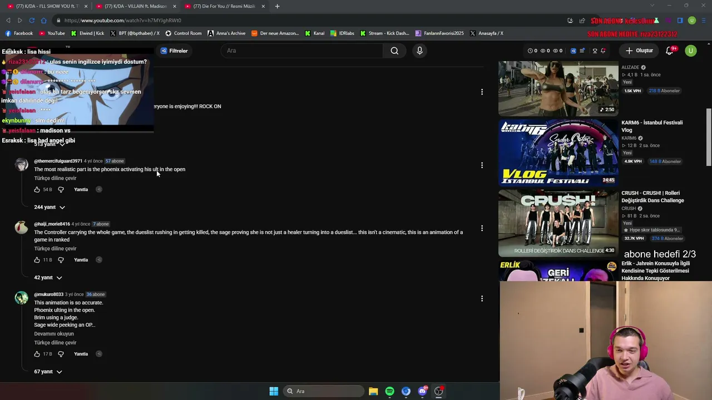Screen dimensions: 712x400
Task: Expand the 42 yanıt replies
Action: coord(48,278)
